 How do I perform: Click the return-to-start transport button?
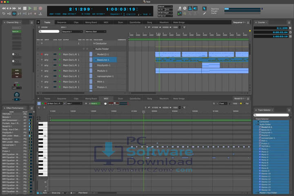click(20, 9)
